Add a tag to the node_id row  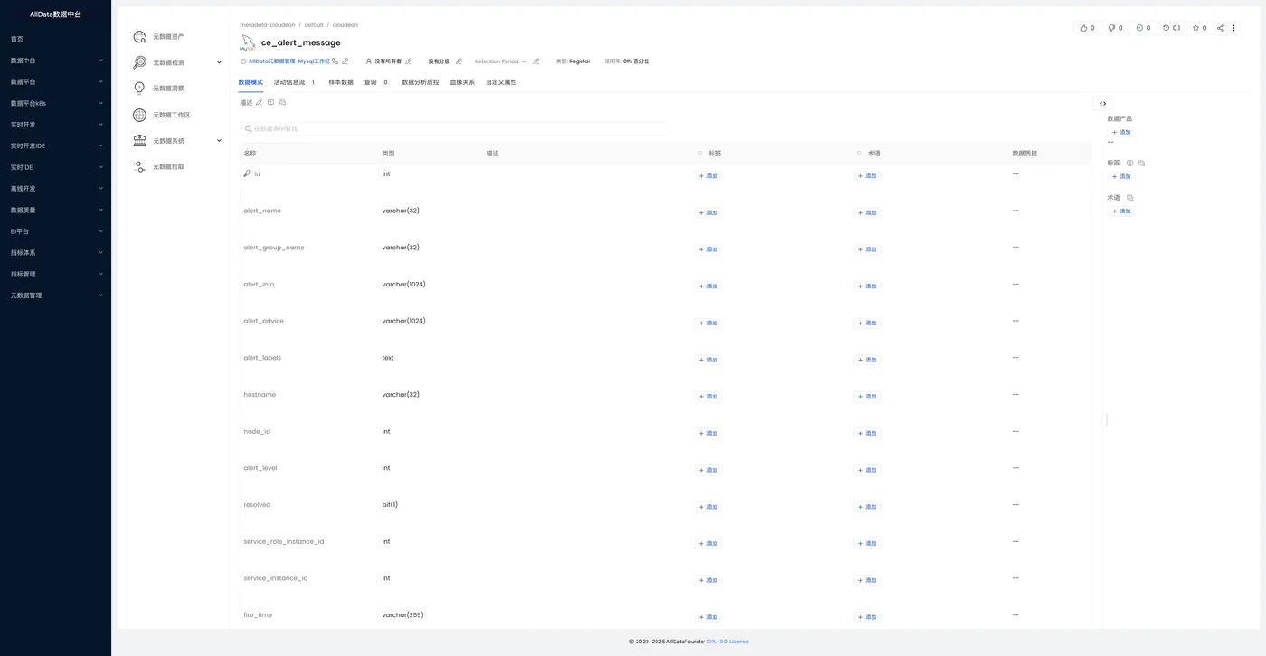(x=707, y=434)
